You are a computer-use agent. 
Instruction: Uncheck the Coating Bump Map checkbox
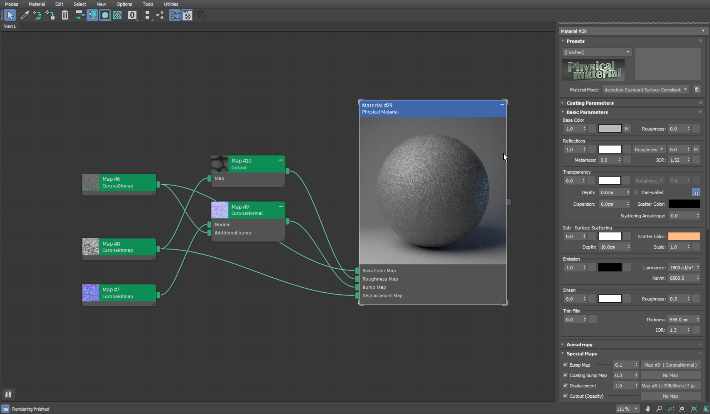pos(565,375)
